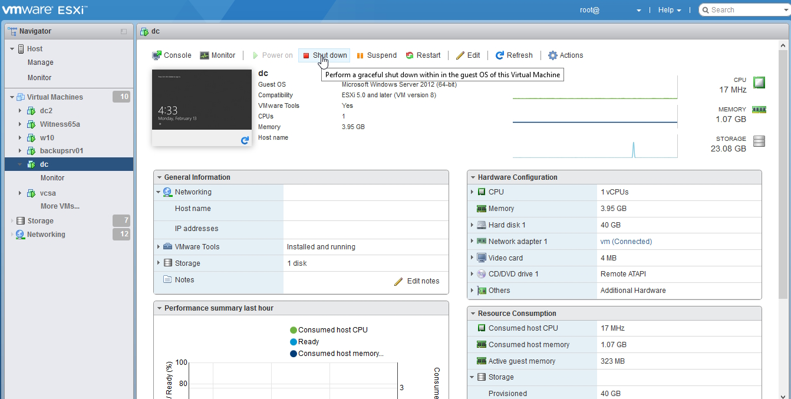Collapse the General Information panel
Screen dimensions: 791x399
(x=159, y=177)
